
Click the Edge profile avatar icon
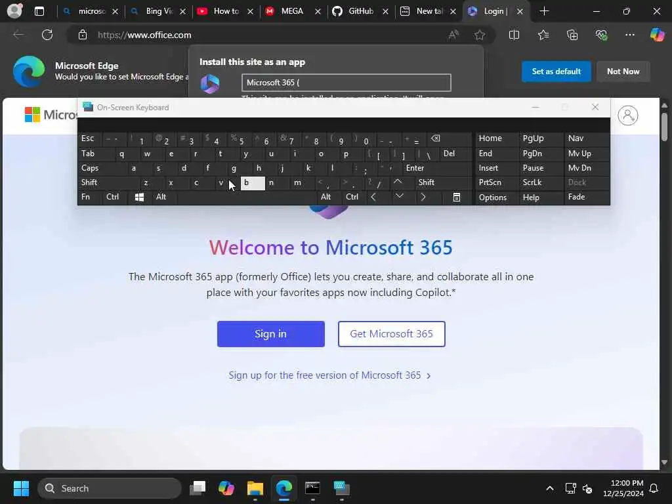(x=14, y=10)
